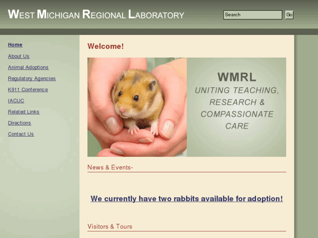The height and width of the screenshot is (238, 318).
Task: Click the Uniting Teaching, Research & Compassionate Care slogan
Action: pyautogui.click(x=237, y=108)
